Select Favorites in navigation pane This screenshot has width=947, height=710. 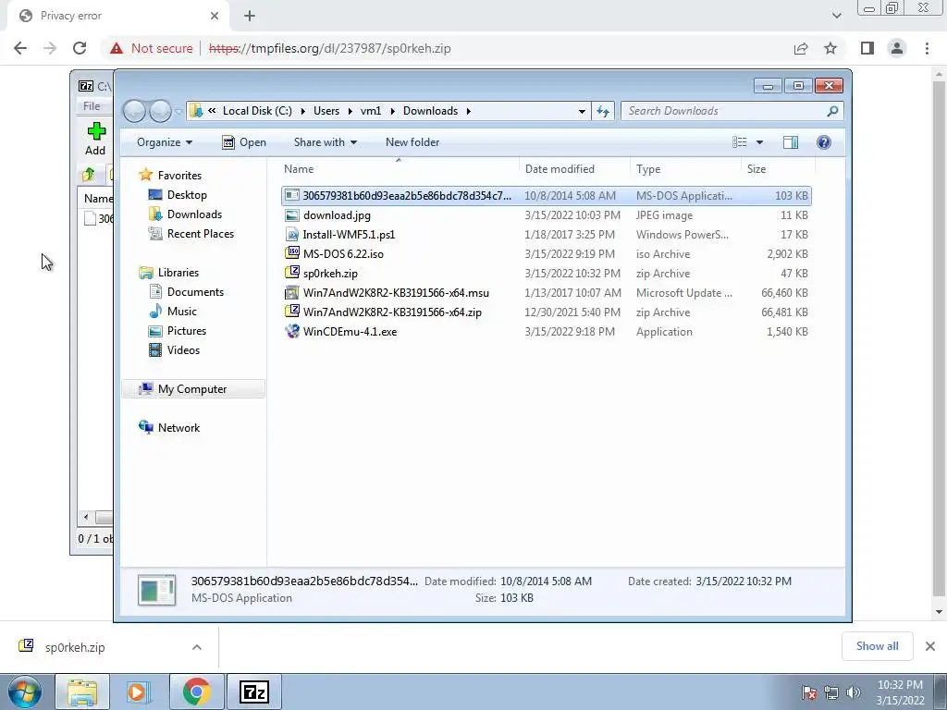(179, 175)
